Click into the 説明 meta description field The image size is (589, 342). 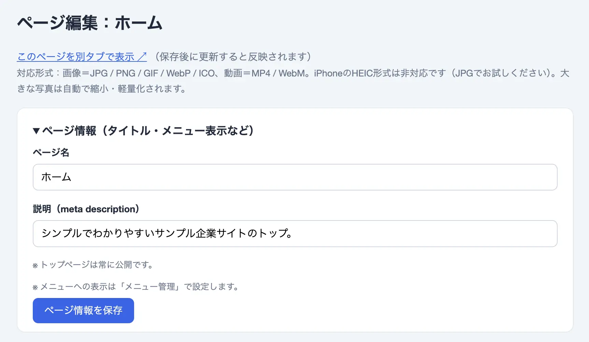(295, 233)
